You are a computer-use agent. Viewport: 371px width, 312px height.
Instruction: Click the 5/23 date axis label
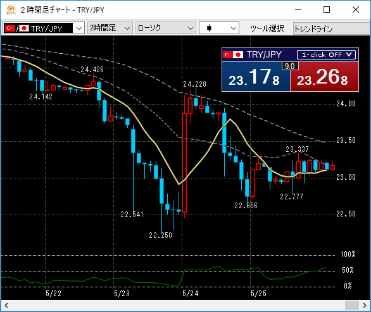click(122, 294)
